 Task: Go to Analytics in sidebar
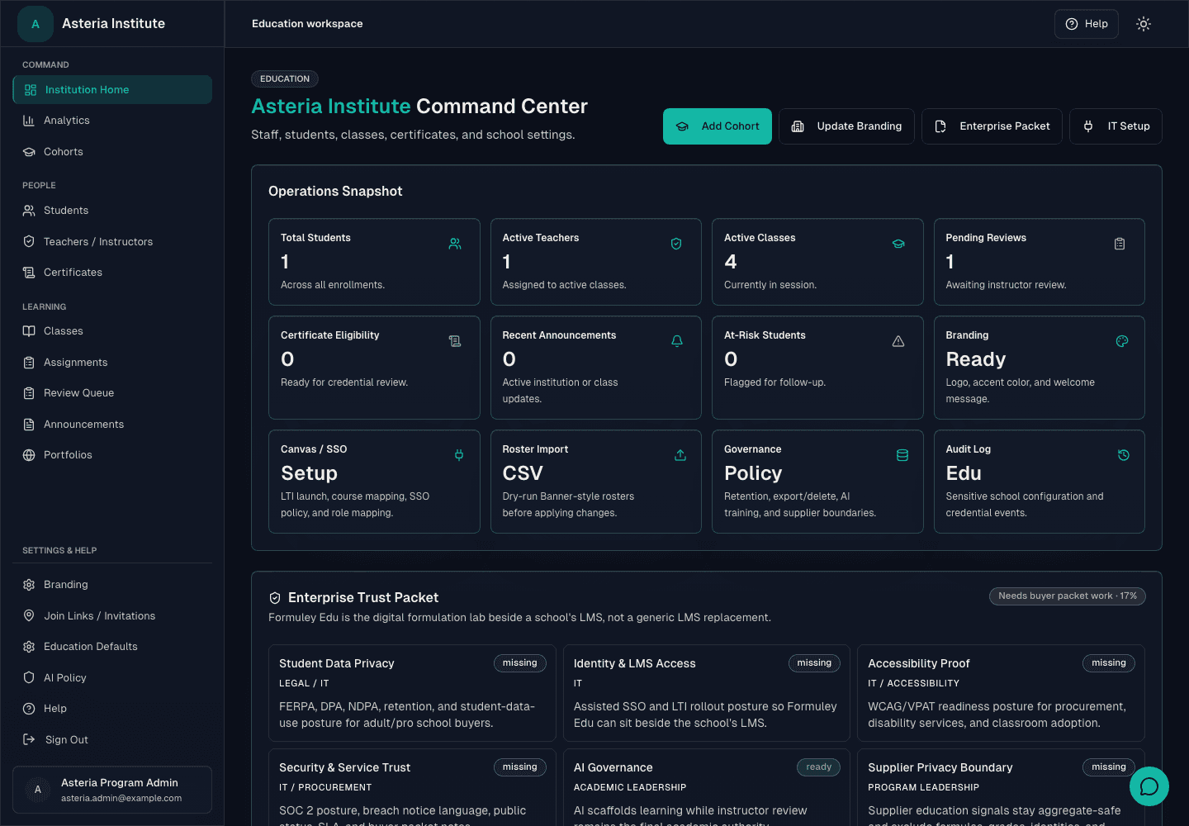112,121
